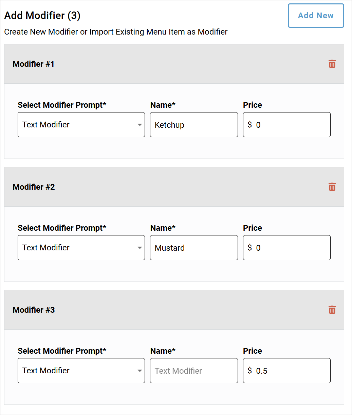Click the Add Modifier (3) heading
Viewport: 352px width, 415px height.
42,16
